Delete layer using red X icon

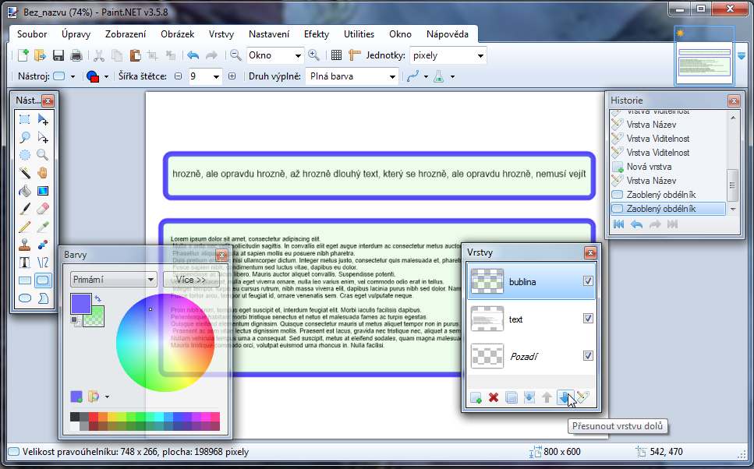click(493, 398)
